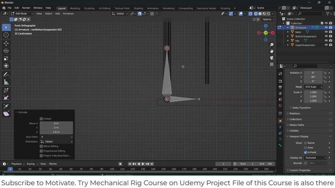This screenshot has height=188, width=335.
Task: Select the Rotate tool
Action: pyautogui.click(x=6, y=51)
